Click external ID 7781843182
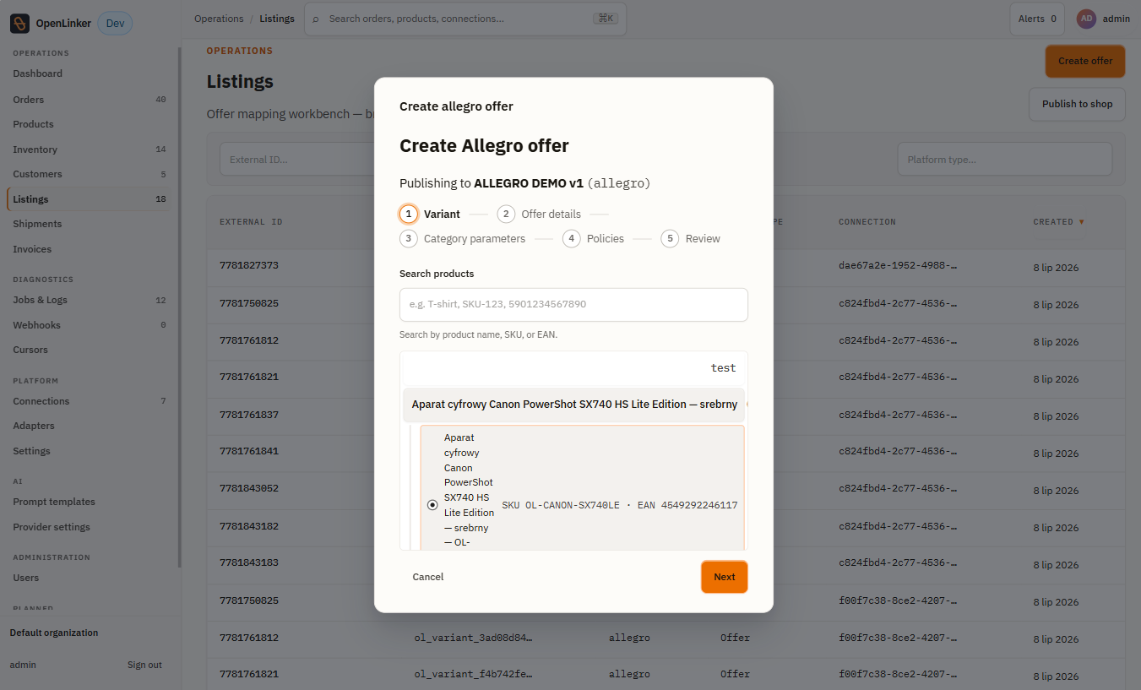The width and height of the screenshot is (1141, 690). [x=249, y=525]
